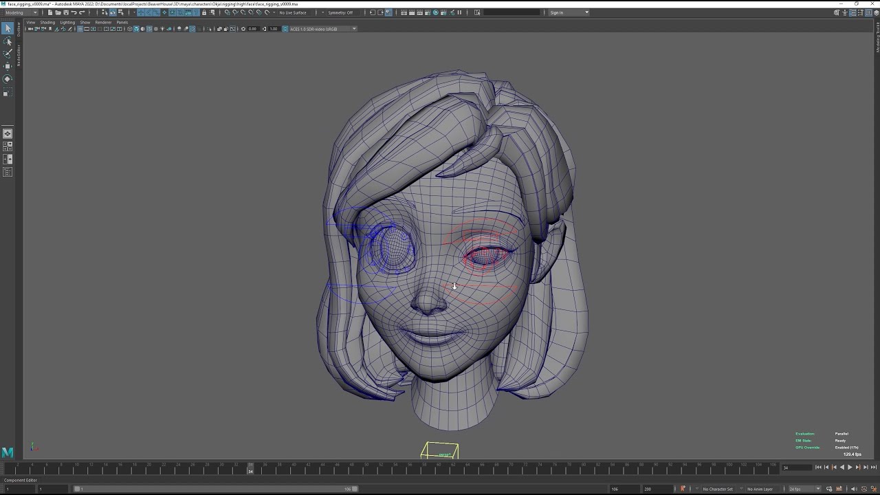Open the Symmetry: Off dropdown
This screenshot has width=880, height=495.
tap(340, 12)
